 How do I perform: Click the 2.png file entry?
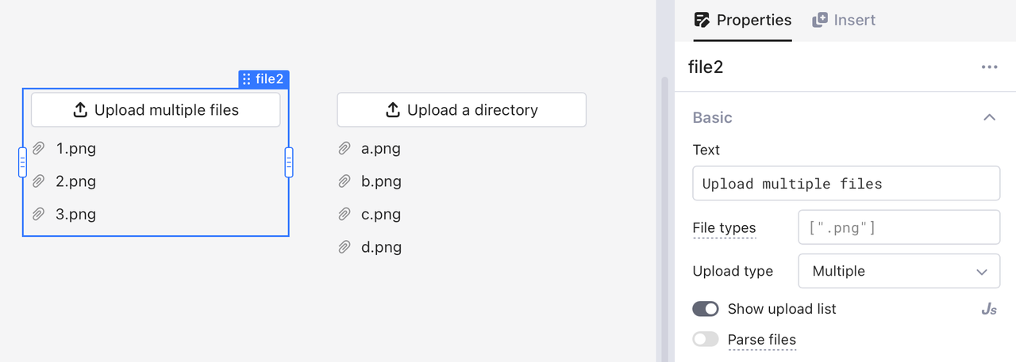coord(75,181)
